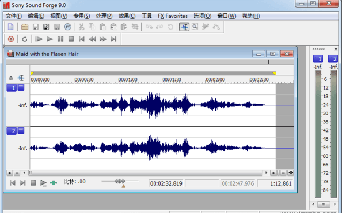Go to end in main transport bar
Viewport: 342px width, 213px height.
tap(113, 39)
